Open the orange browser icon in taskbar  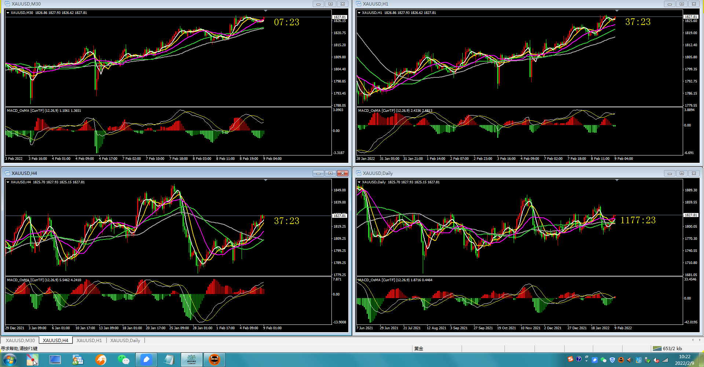pyautogui.click(x=101, y=360)
